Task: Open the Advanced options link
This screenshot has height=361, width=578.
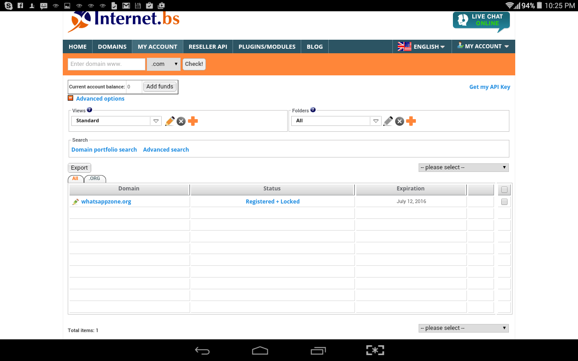Action: click(100, 99)
